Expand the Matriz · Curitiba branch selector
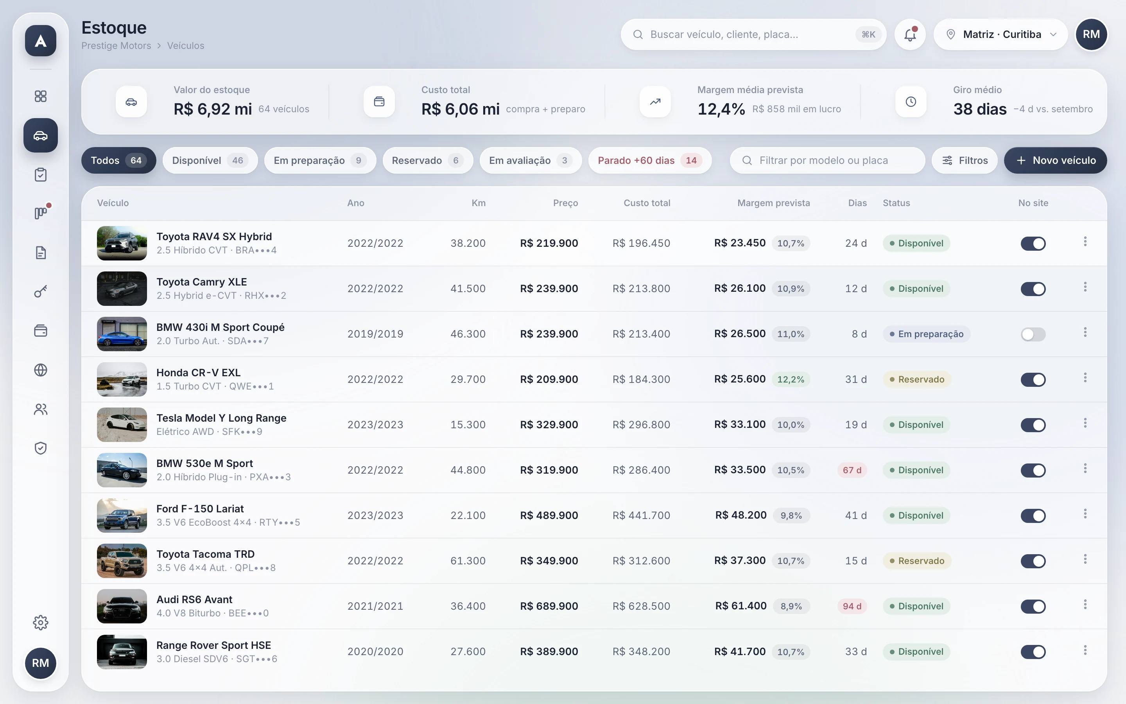The height and width of the screenshot is (704, 1126). pos(1000,34)
